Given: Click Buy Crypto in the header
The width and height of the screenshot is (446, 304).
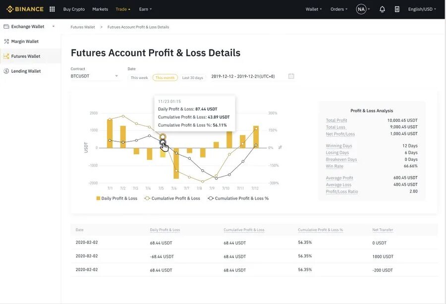Looking at the screenshot, I should click(74, 9).
